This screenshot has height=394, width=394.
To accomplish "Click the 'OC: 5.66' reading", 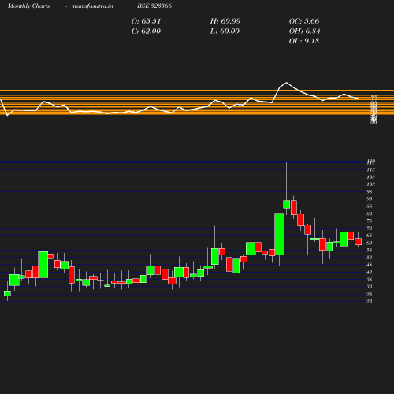I will 304,21.
